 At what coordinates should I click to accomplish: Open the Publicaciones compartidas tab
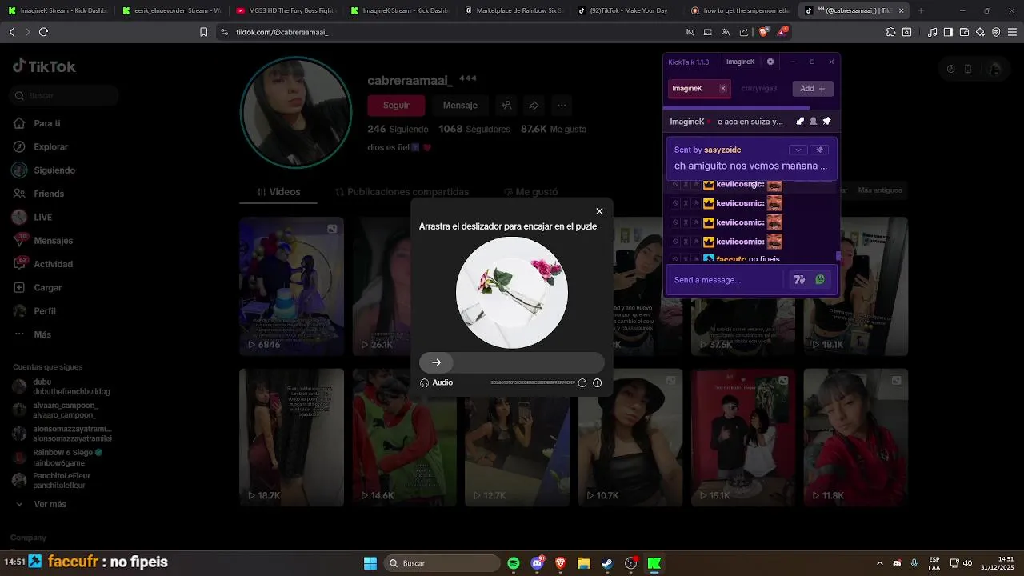pos(402,192)
